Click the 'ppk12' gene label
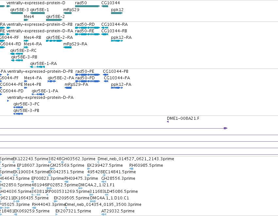Screen dimensions: 278x216 click(117, 10)
